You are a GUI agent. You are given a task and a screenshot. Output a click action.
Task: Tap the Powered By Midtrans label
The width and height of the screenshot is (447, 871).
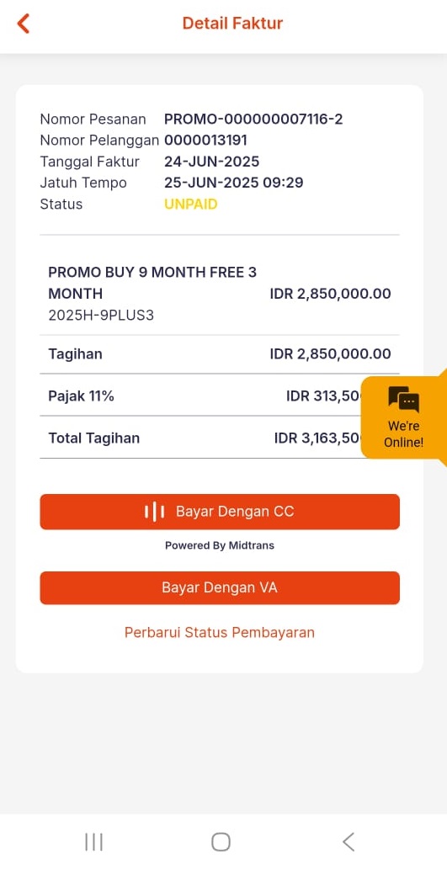pyautogui.click(x=220, y=545)
